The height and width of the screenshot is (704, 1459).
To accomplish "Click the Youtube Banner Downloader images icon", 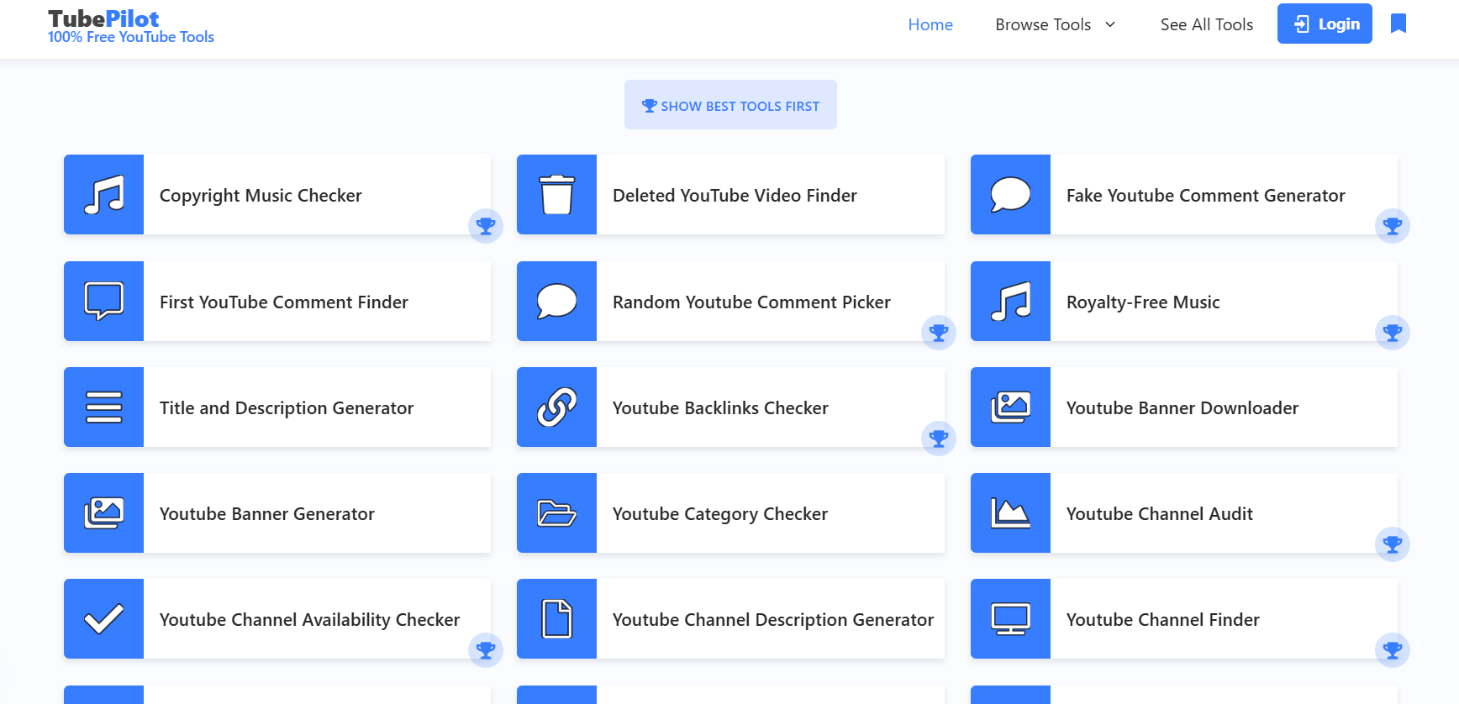I will point(1010,407).
